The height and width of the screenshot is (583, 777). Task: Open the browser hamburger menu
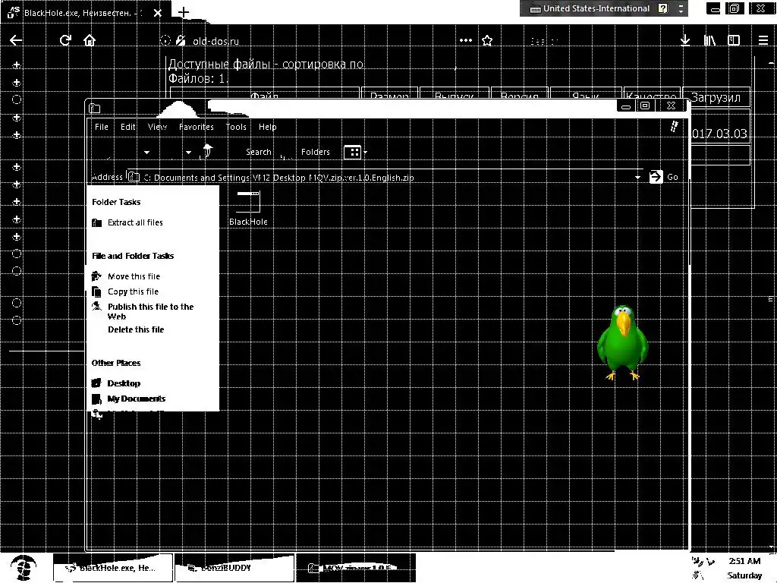[x=763, y=40]
